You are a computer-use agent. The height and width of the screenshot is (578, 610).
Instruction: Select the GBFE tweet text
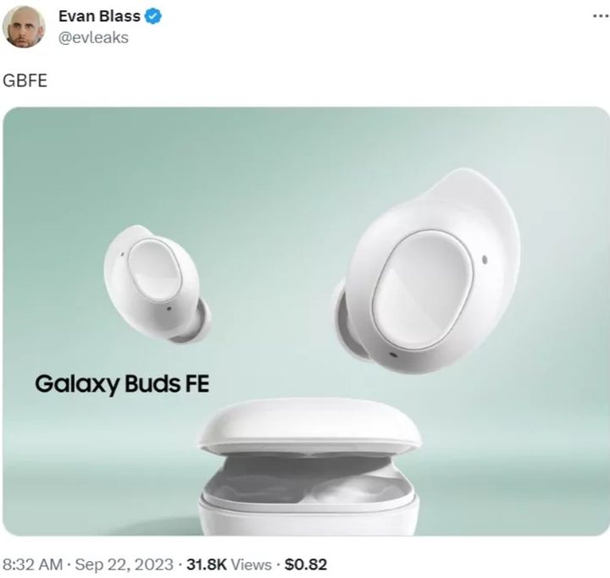pos(25,80)
